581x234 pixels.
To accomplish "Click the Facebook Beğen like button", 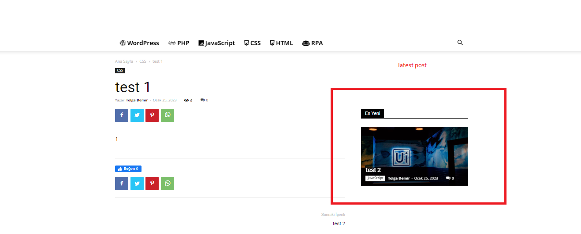I will tap(128, 169).
